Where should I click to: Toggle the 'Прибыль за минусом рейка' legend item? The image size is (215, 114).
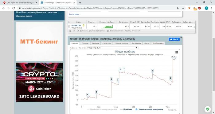click(x=102, y=109)
